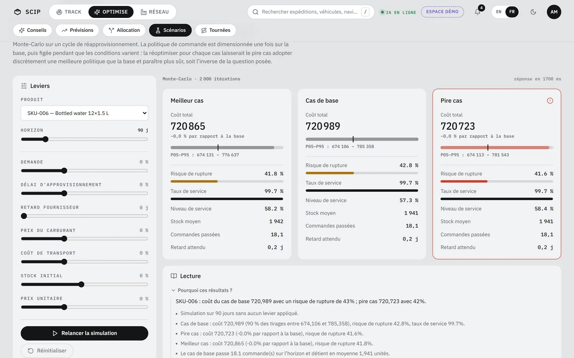Click the Demande slider handle

pyautogui.click(x=64, y=171)
